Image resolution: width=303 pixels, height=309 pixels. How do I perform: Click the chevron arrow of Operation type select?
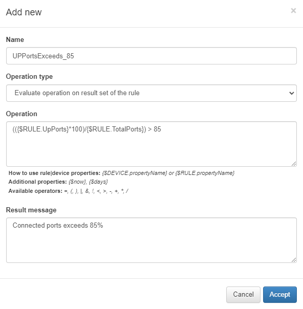pos(292,93)
